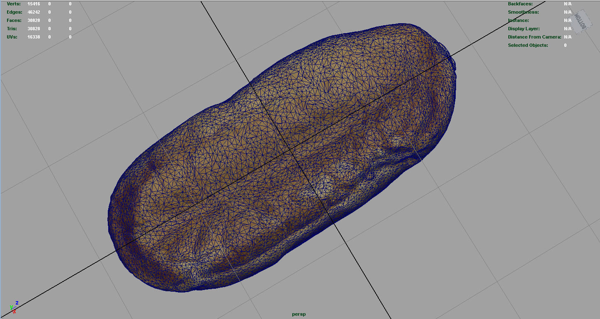Click the Display Layer: label
This screenshot has height=319, width=600.
[524, 29]
